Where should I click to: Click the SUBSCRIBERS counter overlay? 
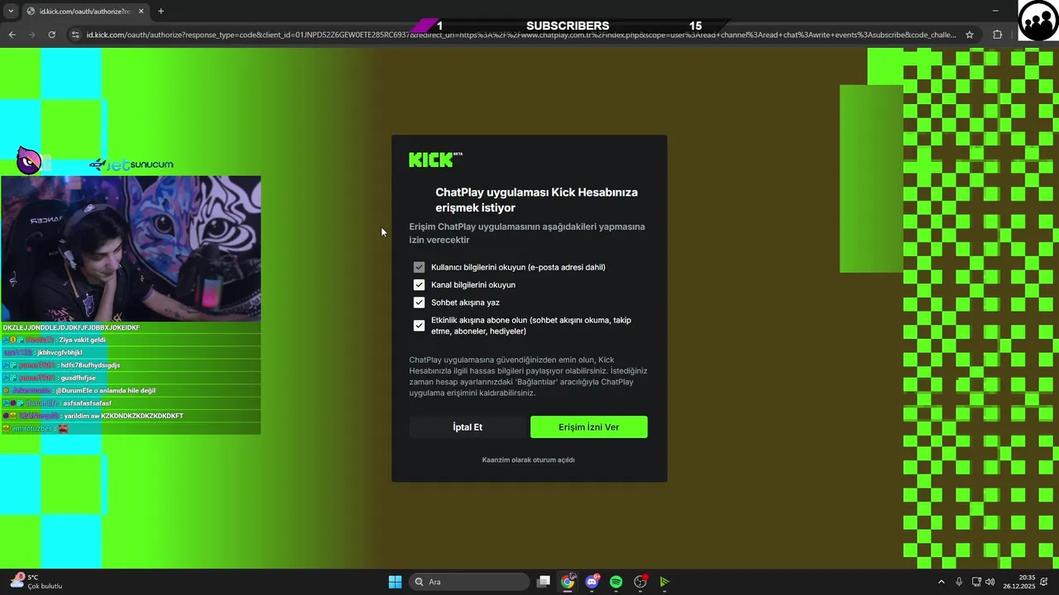[568, 26]
